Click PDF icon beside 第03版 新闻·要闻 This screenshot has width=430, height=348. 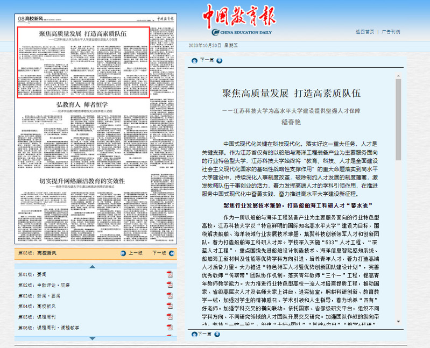coord(170,295)
